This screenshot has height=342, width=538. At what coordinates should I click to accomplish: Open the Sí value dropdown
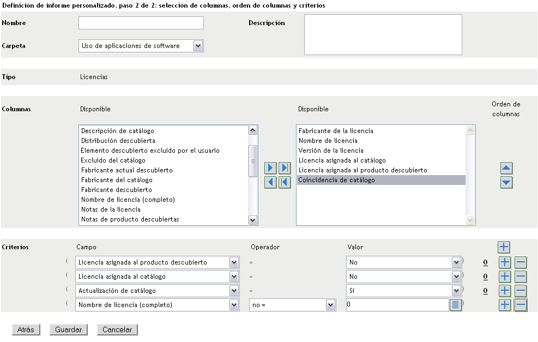[x=457, y=291]
